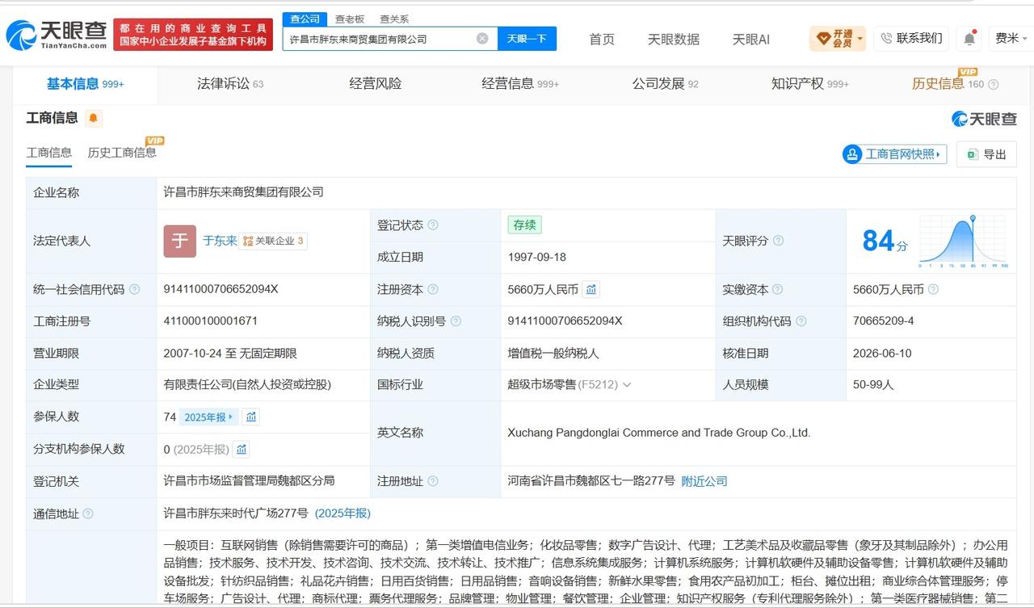Click help icon next to 组织机构代码
This screenshot has width=1034, height=608.
[801, 321]
